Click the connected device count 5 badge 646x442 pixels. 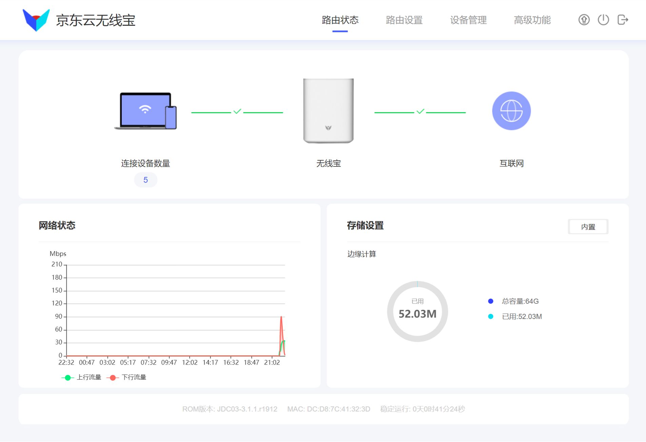pos(145,180)
